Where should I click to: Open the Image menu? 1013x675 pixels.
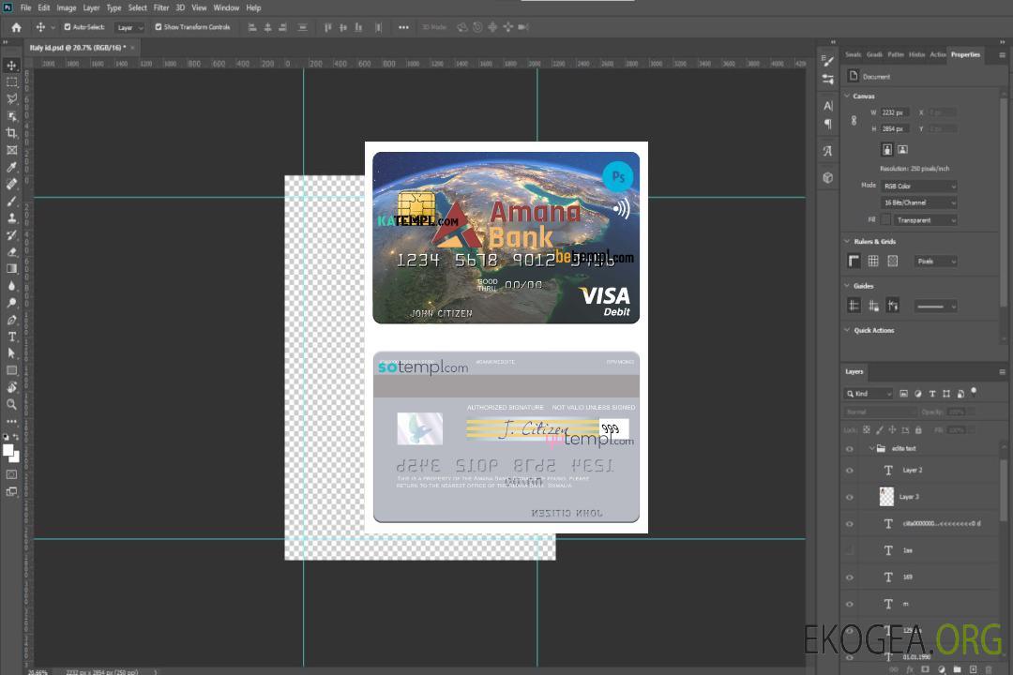(66, 7)
